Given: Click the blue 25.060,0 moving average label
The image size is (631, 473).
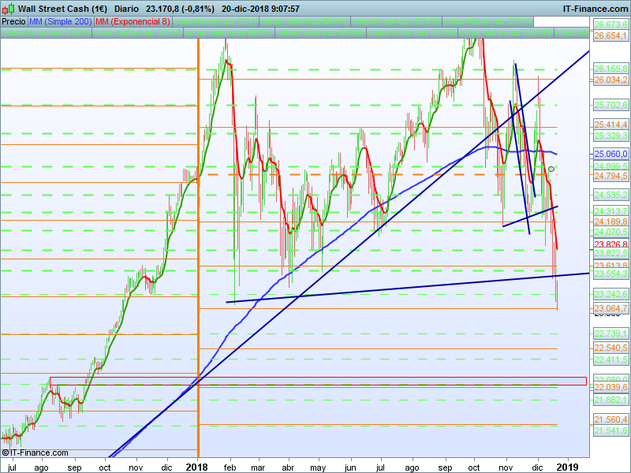Looking at the screenshot, I should click(610, 154).
